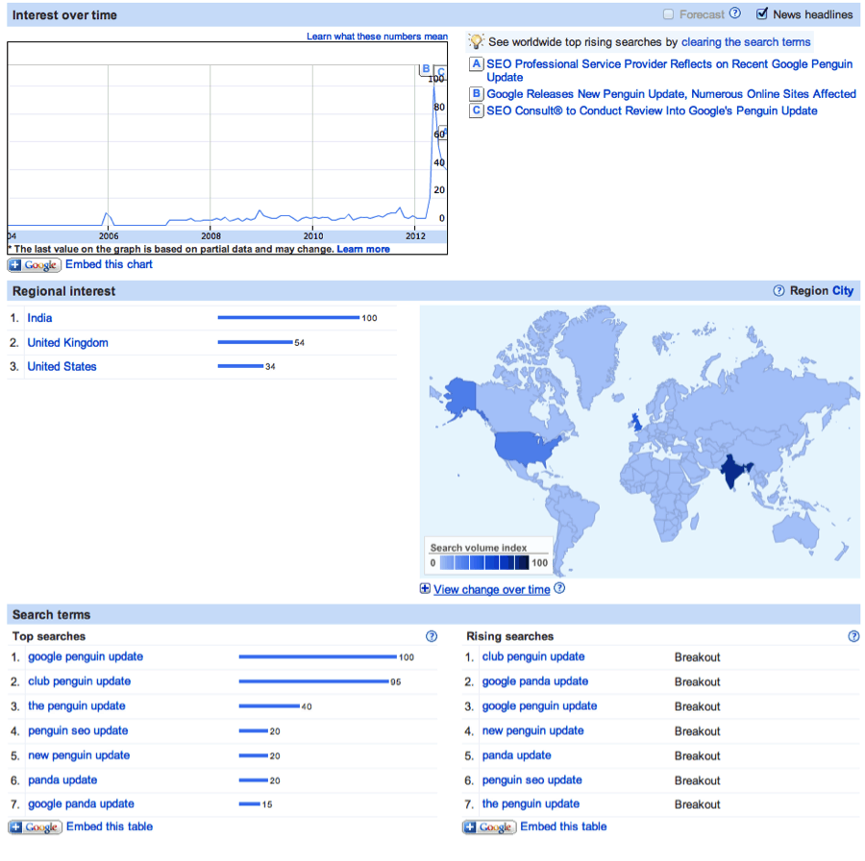Enable the Forecast checkbox

(x=668, y=14)
